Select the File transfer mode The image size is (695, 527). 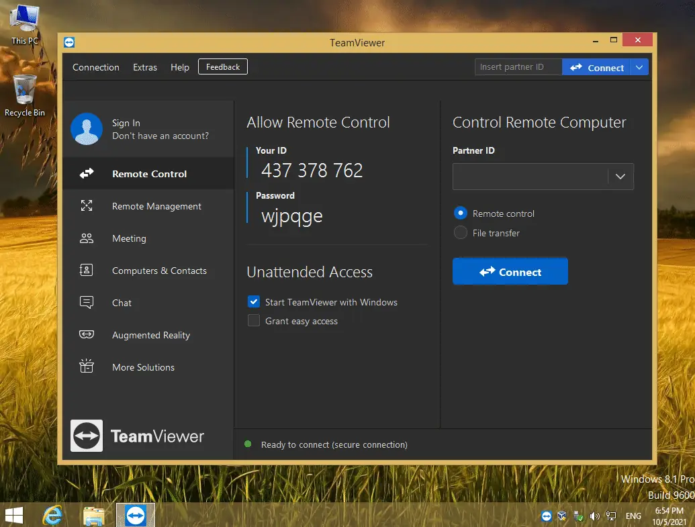coord(461,233)
